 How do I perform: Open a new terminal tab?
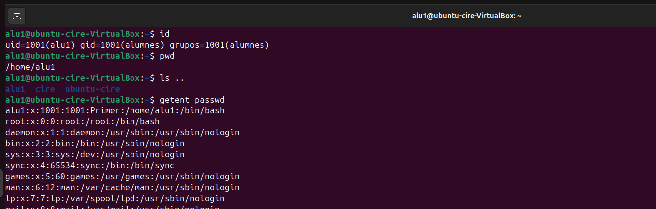pyautogui.click(x=17, y=16)
